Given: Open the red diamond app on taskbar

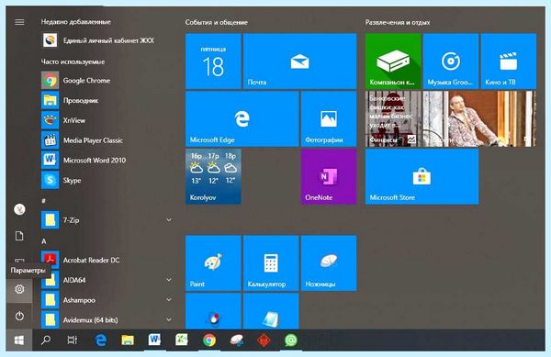Looking at the screenshot, I should pos(264,340).
